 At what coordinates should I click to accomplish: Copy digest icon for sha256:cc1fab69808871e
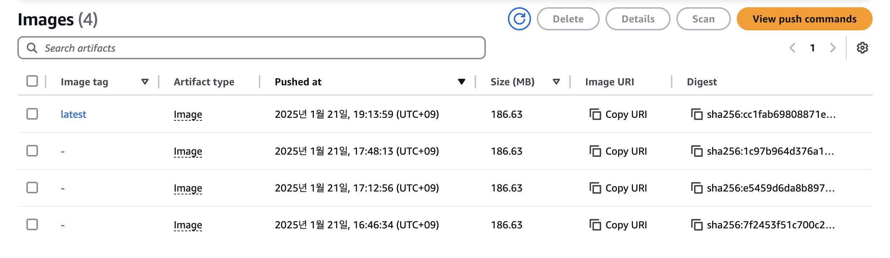click(x=697, y=114)
